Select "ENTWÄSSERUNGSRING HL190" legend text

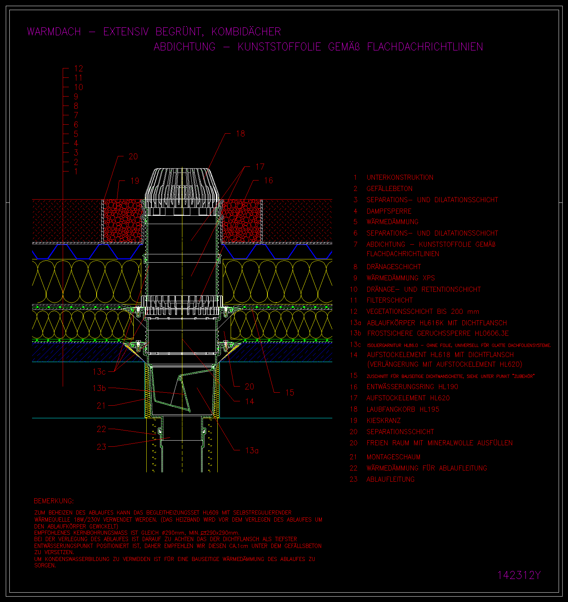pyautogui.click(x=412, y=387)
